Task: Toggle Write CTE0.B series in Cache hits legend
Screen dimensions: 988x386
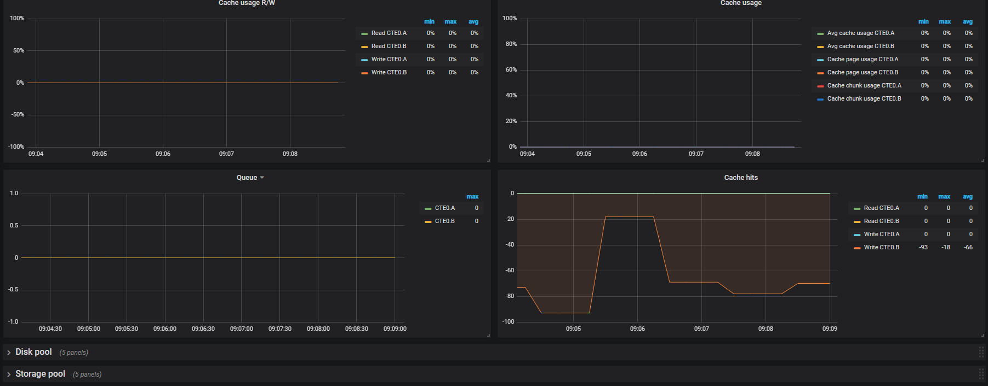Action: (x=882, y=248)
